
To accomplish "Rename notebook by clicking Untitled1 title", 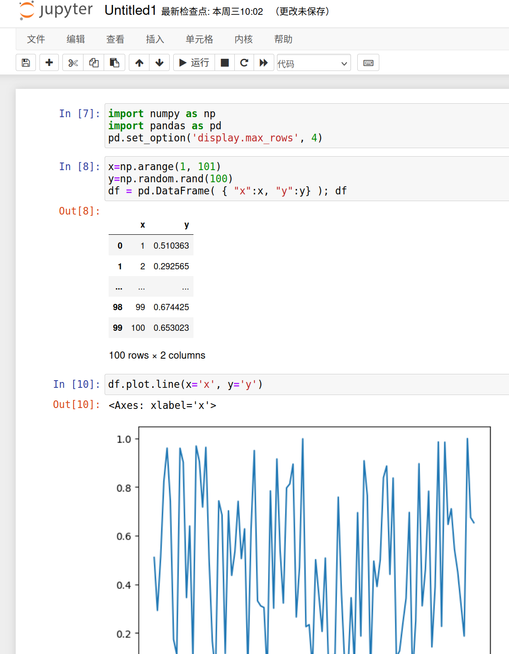I will 130,10.
